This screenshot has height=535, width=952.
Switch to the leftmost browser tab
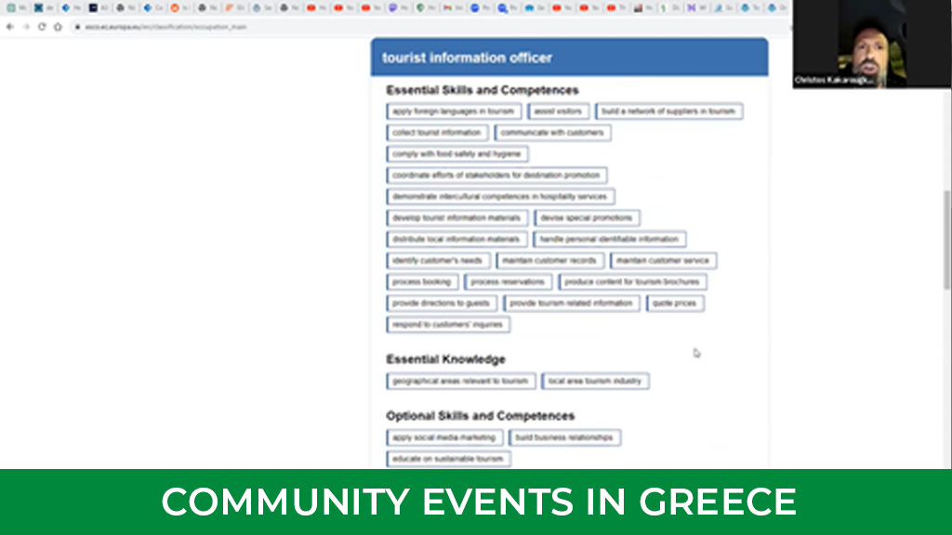[10, 7]
